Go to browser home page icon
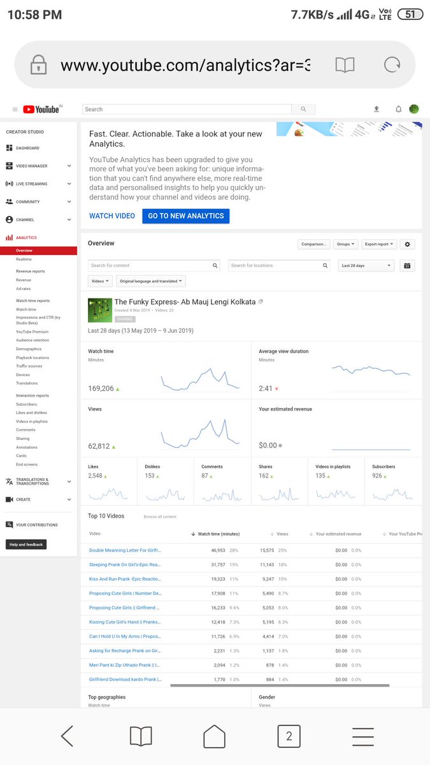This screenshot has width=430, height=765. point(215,736)
